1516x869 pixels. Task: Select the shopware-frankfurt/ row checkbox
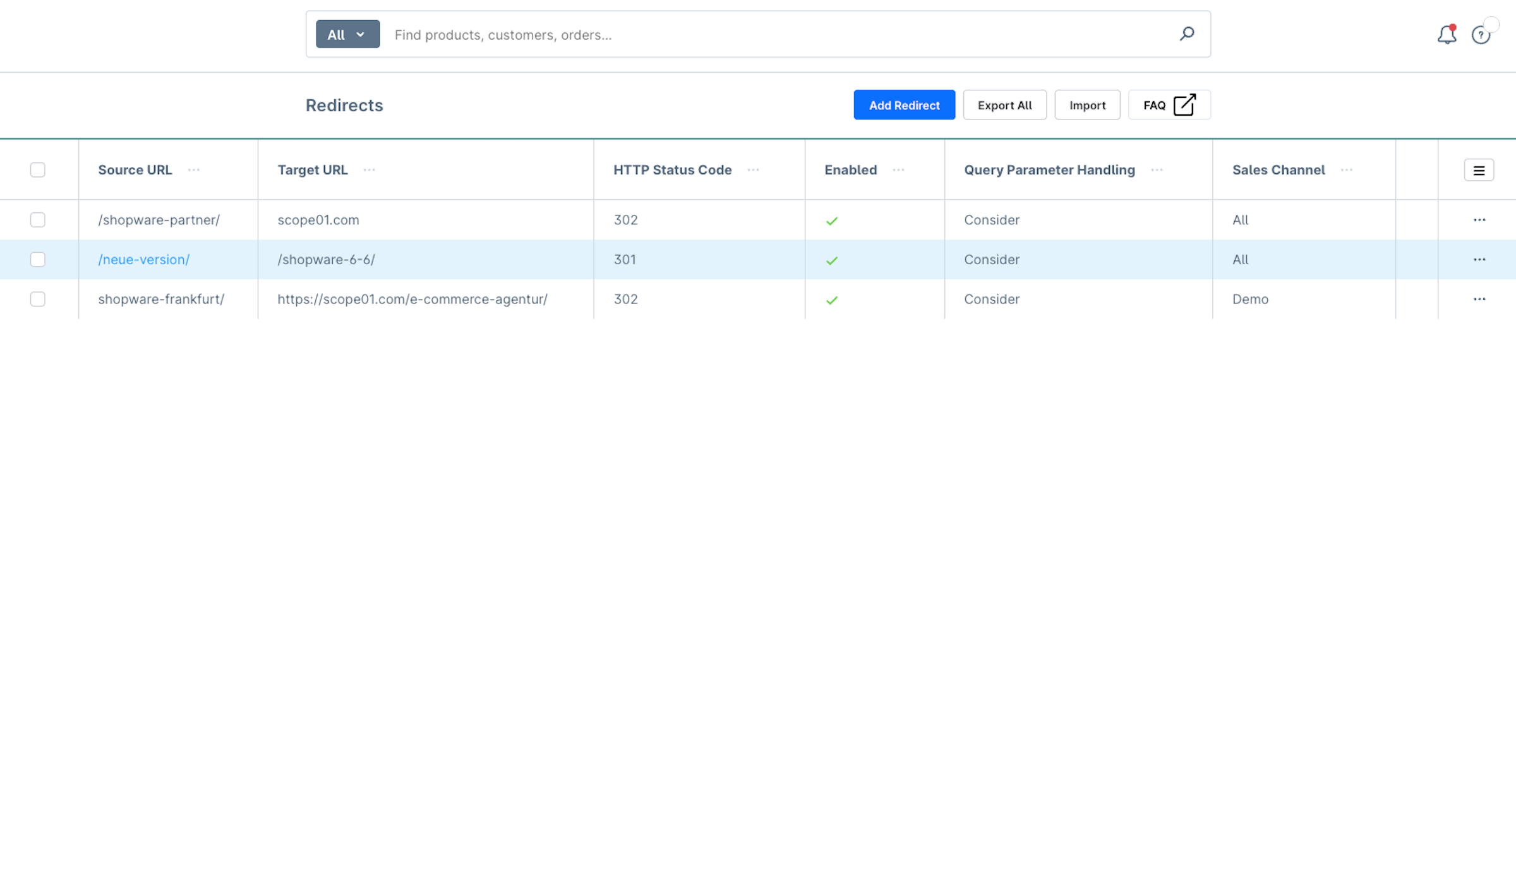click(x=38, y=299)
